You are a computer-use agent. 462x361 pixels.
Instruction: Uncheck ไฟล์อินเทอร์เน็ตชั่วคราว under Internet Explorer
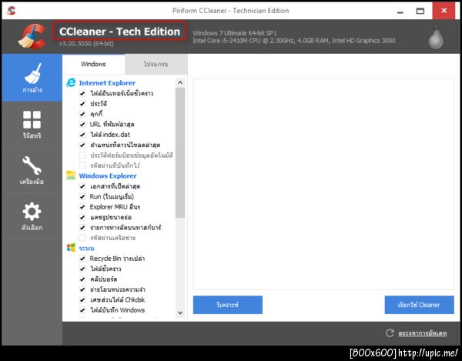[x=82, y=94]
